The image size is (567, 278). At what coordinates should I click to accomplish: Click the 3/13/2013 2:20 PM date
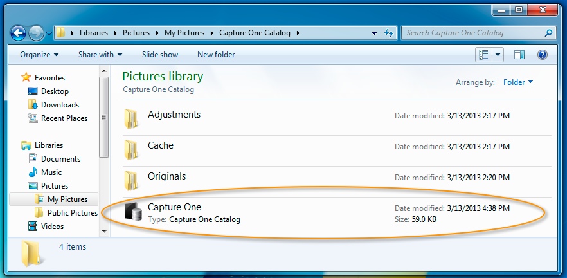click(478, 178)
